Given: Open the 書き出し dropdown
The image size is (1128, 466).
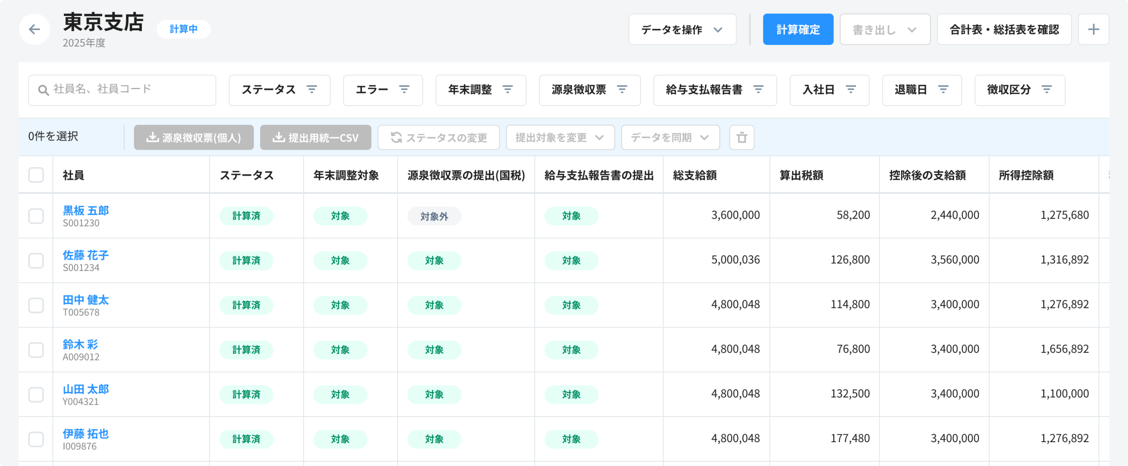Looking at the screenshot, I should coord(885,29).
